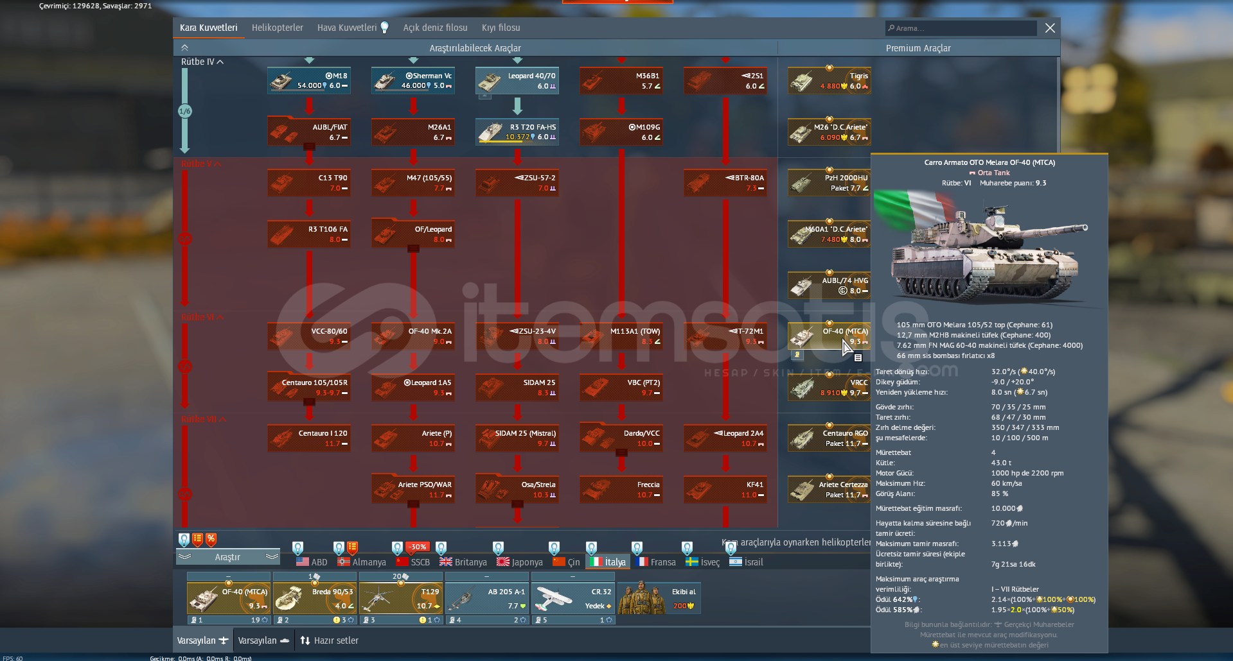Click Ekibi al crew purchase button
The height and width of the screenshot is (661, 1233).
point(659,597)
